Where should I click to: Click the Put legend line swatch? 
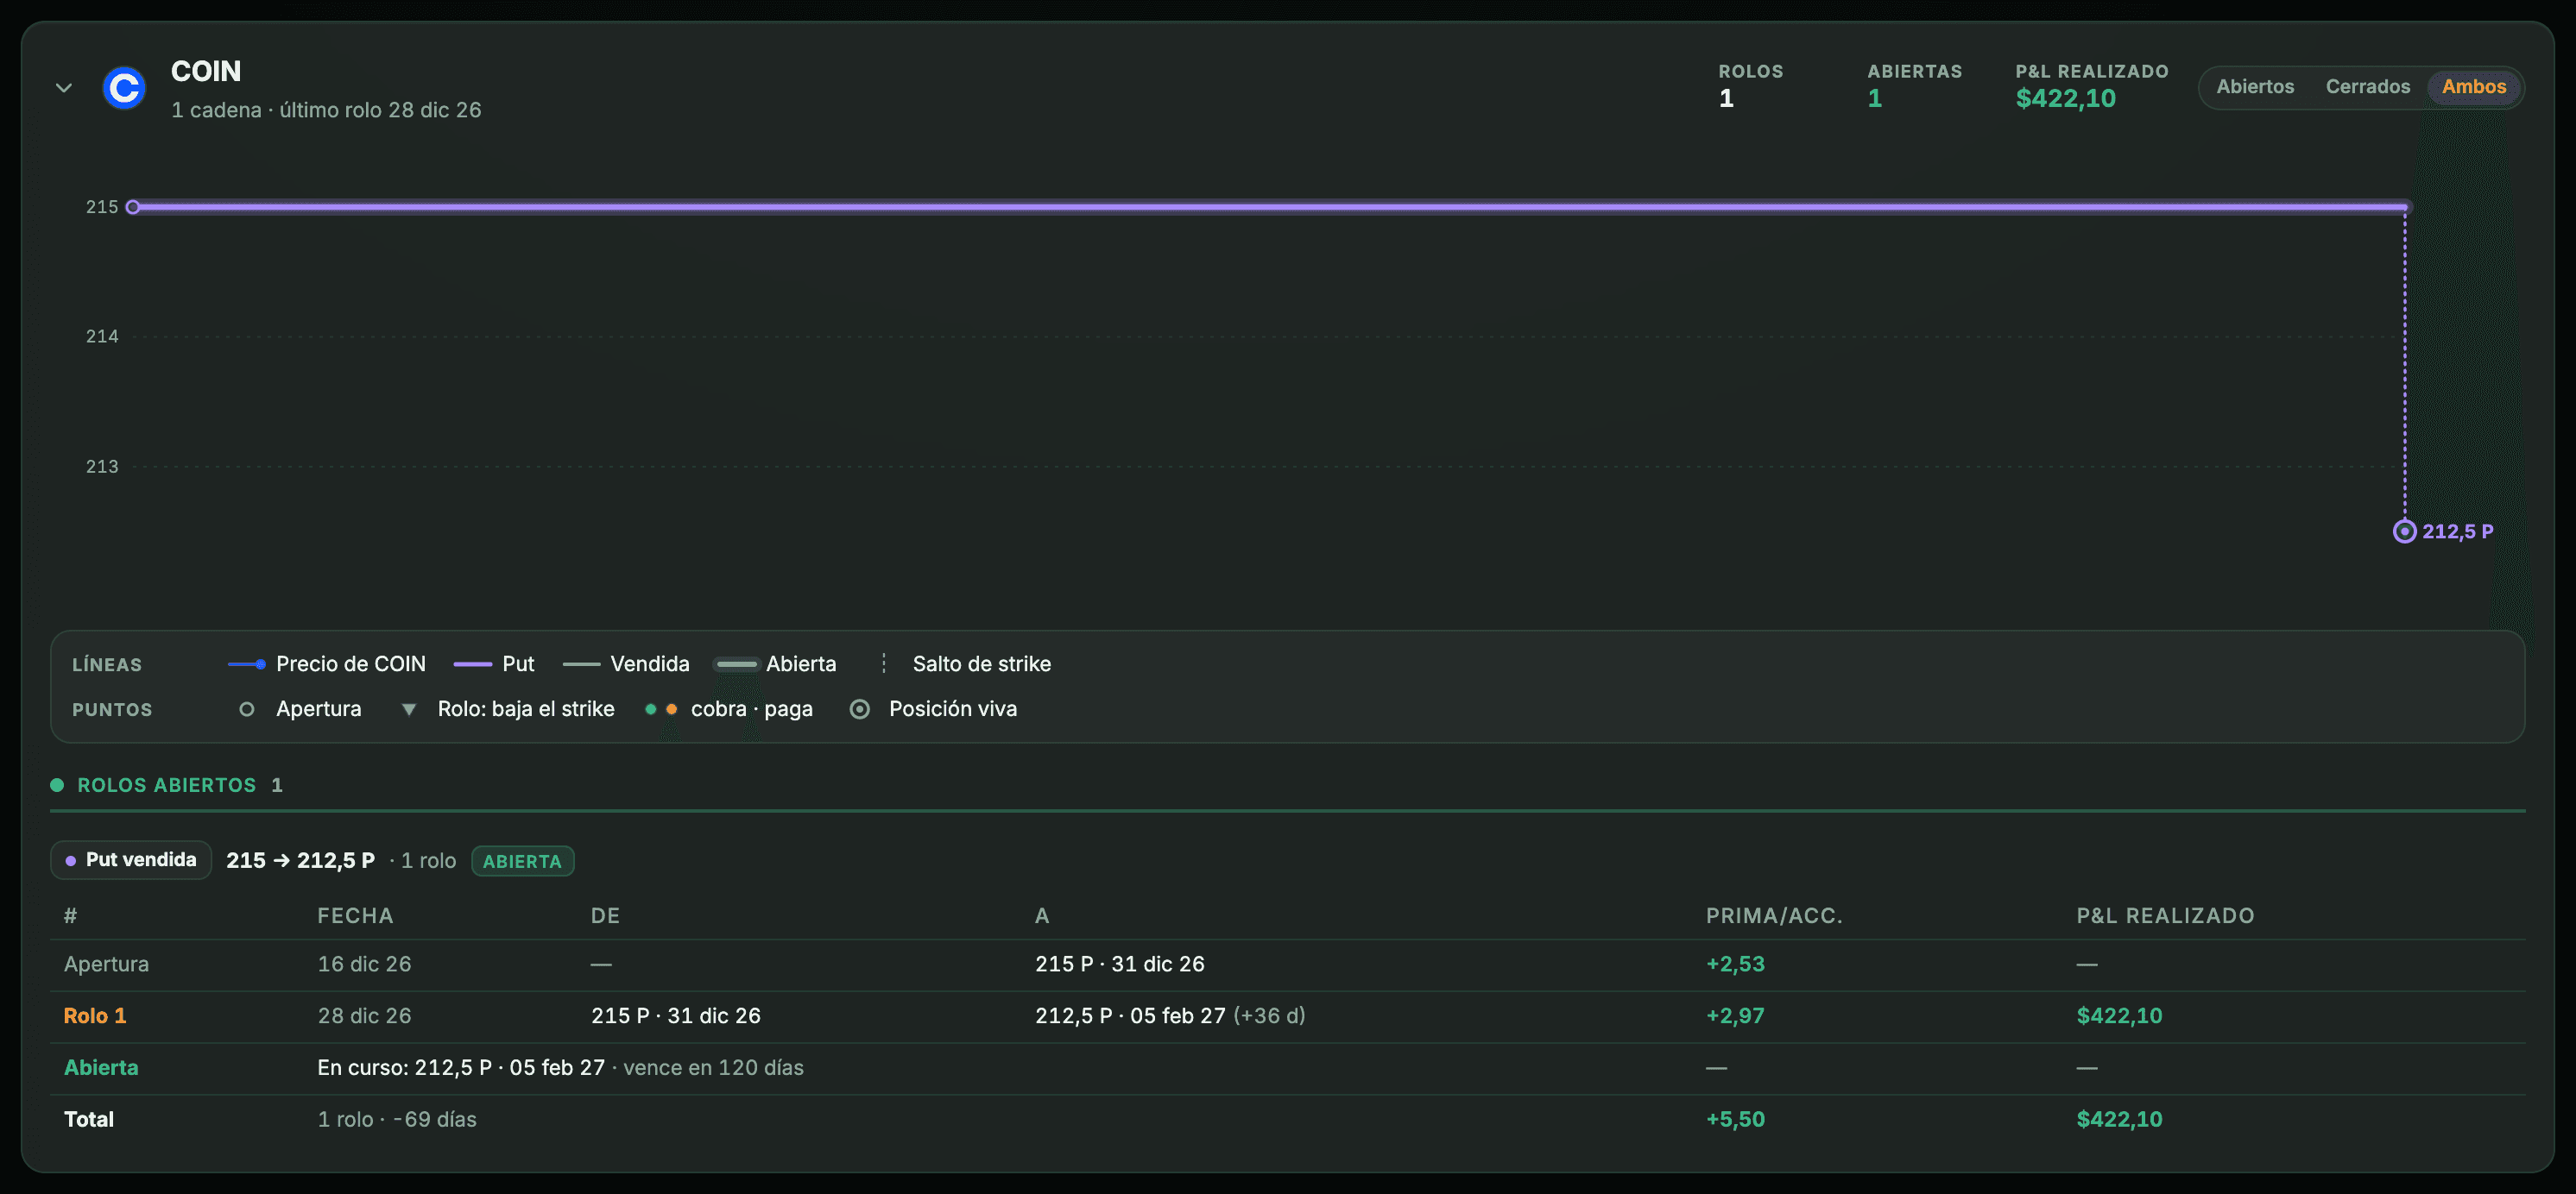(x=473, y=664)
